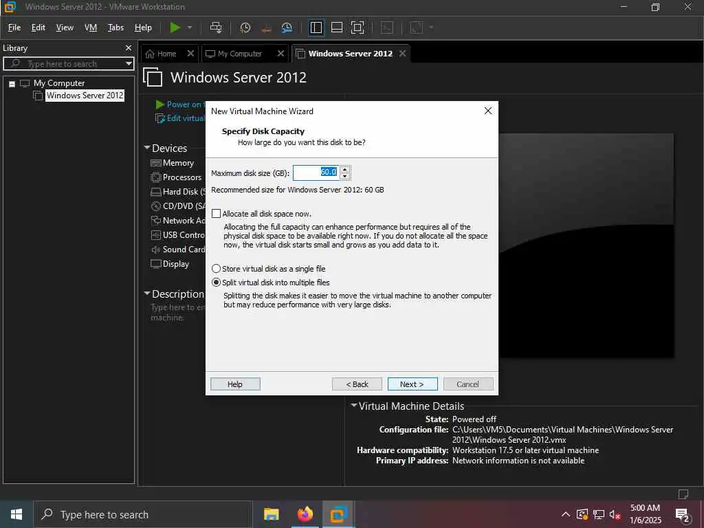Open the Tabs menu
704x528 pixels.
[115, 27]
